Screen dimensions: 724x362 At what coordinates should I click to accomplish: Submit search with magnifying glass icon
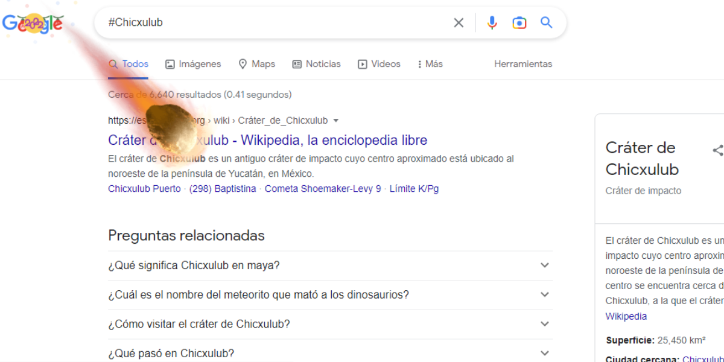(x=547, y=23)
